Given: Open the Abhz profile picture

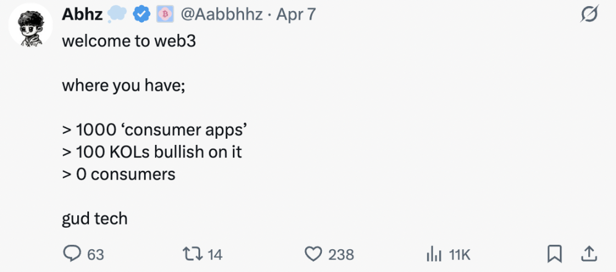Looking at the screenshot, I should tap(31, 28).
